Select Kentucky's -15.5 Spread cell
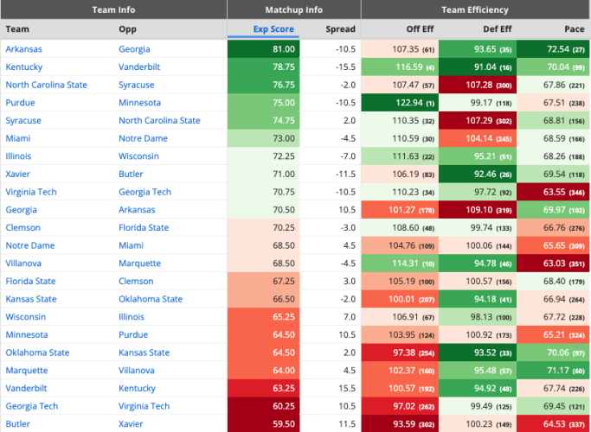591x432 pixels. [331, 67]
